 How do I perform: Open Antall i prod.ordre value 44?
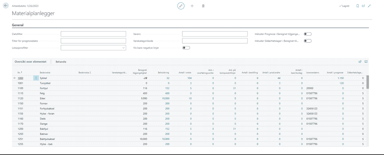tap(279, 78)
